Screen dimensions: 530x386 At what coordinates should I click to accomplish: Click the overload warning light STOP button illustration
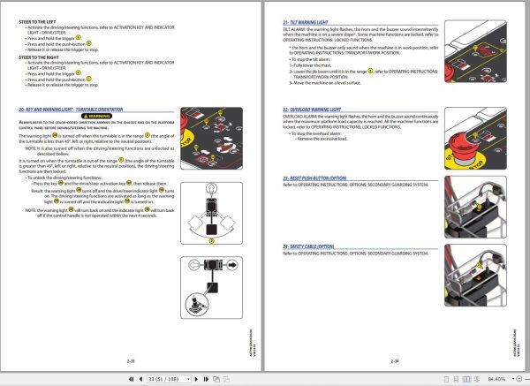click(475, 139)
